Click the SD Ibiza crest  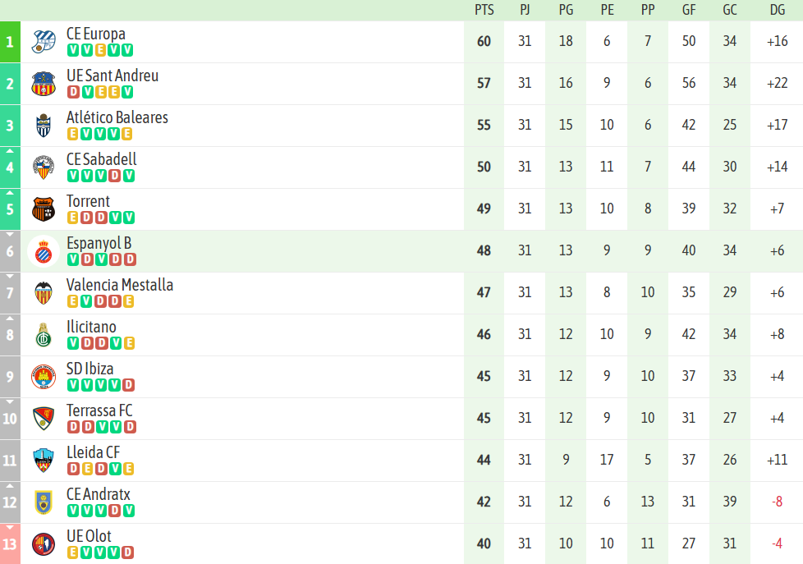pyautogui.click(x=44, y=377)
